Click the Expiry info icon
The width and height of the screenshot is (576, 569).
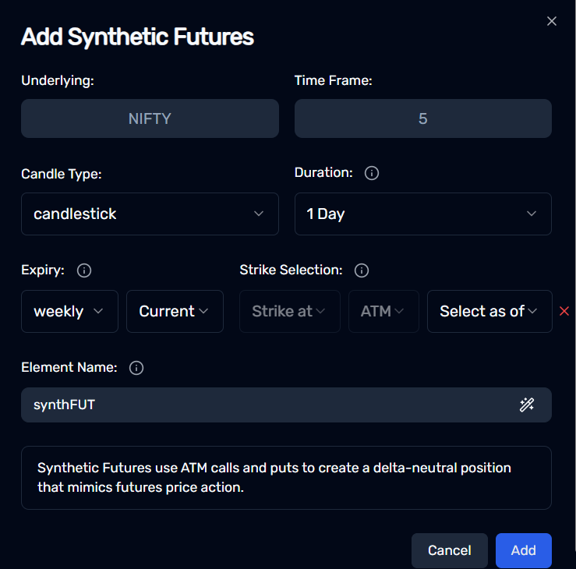click(84, 270)
